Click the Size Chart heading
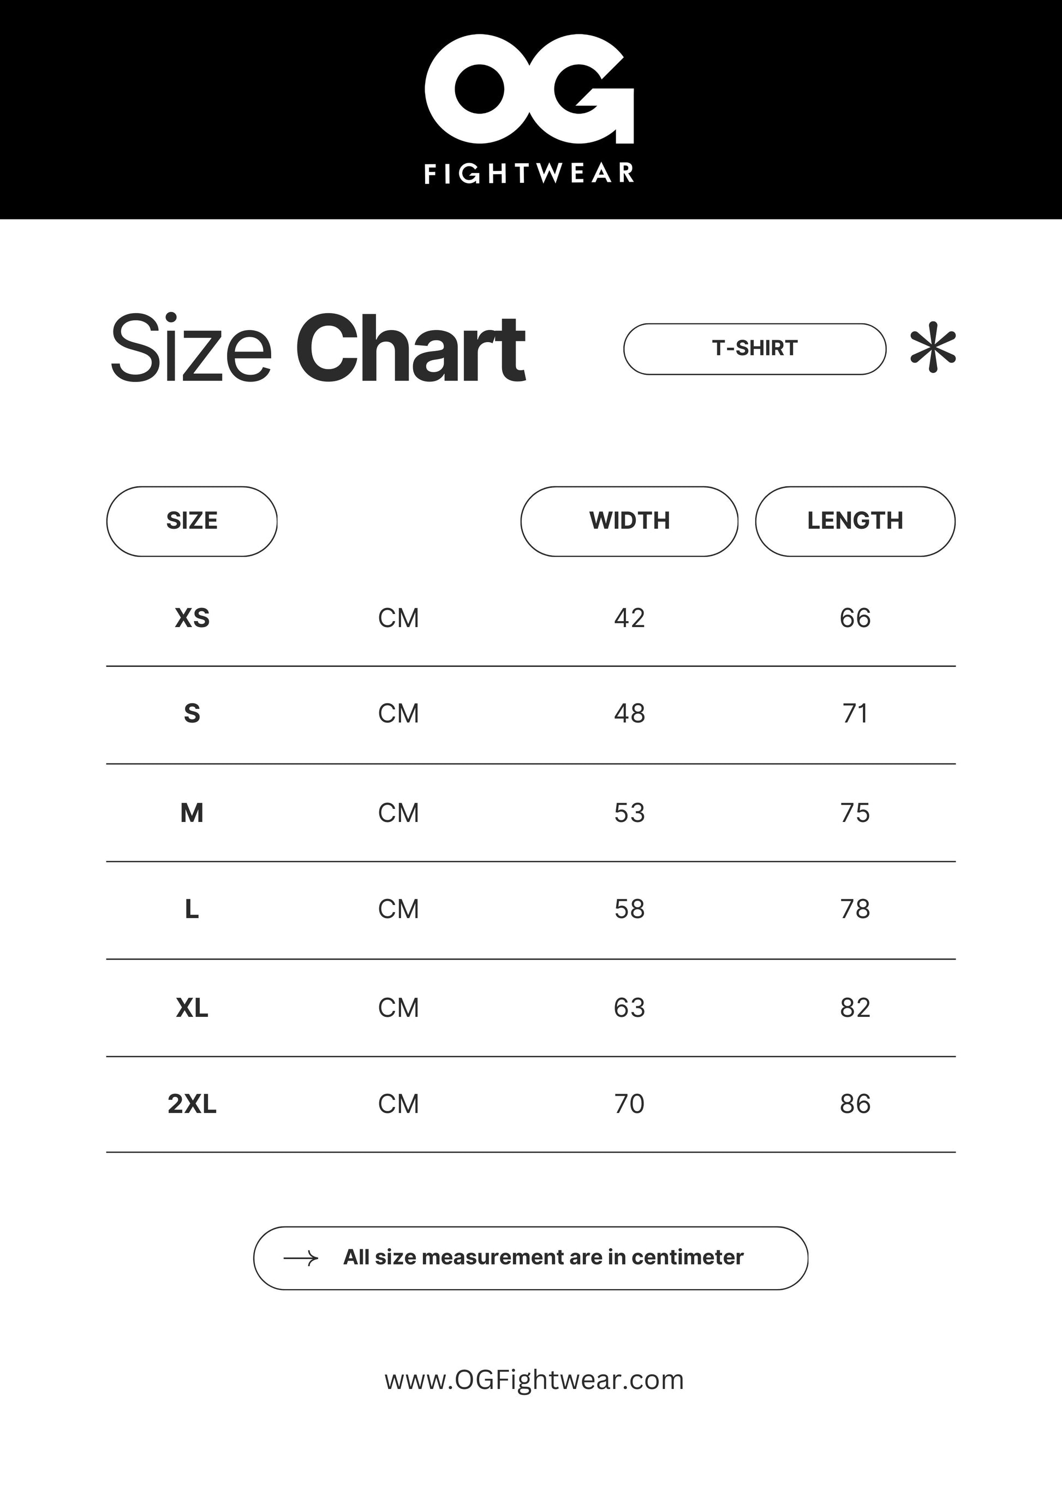The width and height of the screenshot is (1062, 1502). coord(318,348)
